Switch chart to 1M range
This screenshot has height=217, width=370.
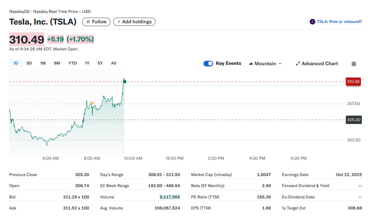pos(43,63)
